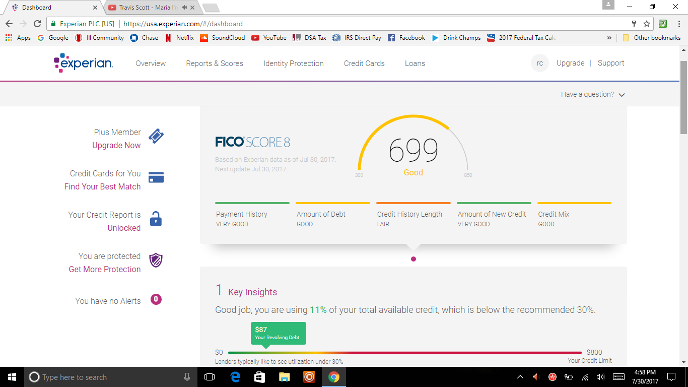
Task: Click the browser address bar URL
Action: (183, 24)
